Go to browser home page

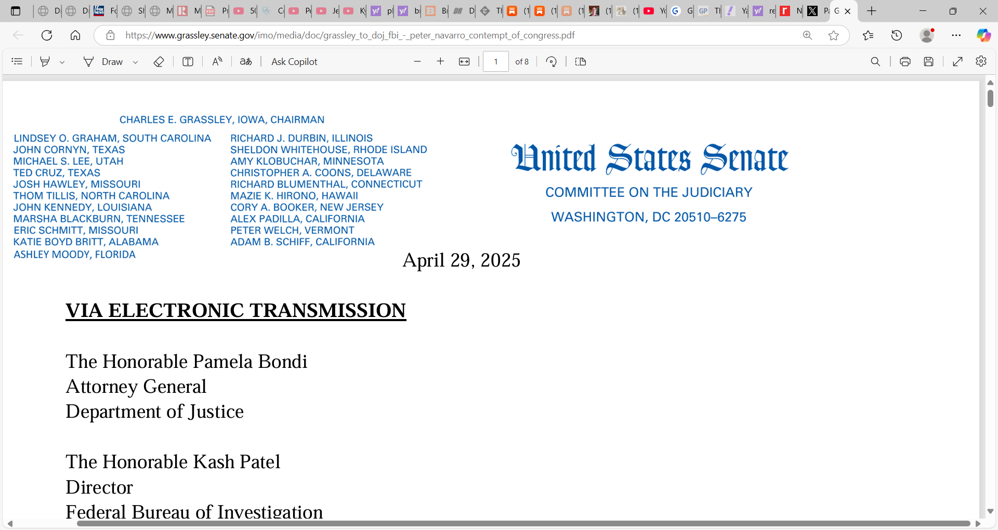tap(75, 35)
